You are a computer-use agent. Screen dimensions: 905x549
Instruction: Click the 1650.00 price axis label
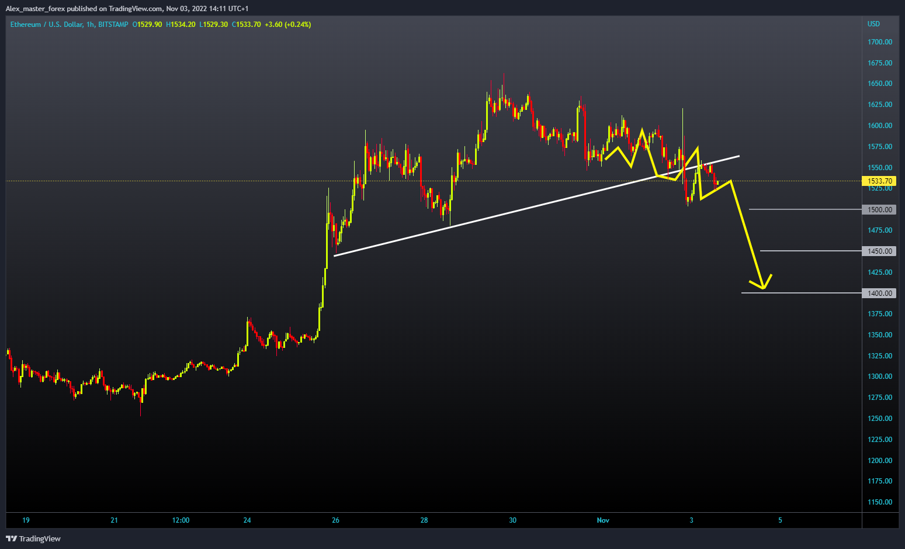coord(880,84)
